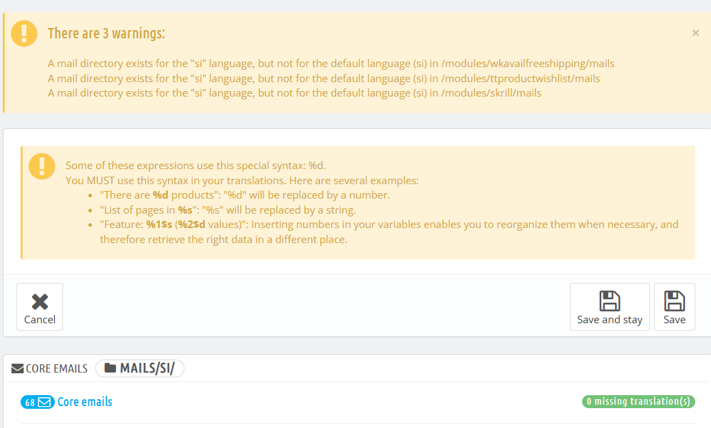Click the folder icon in MAILS/SI/ badge
The height and width of the screenshot is (428, 711).
(110, 368)
